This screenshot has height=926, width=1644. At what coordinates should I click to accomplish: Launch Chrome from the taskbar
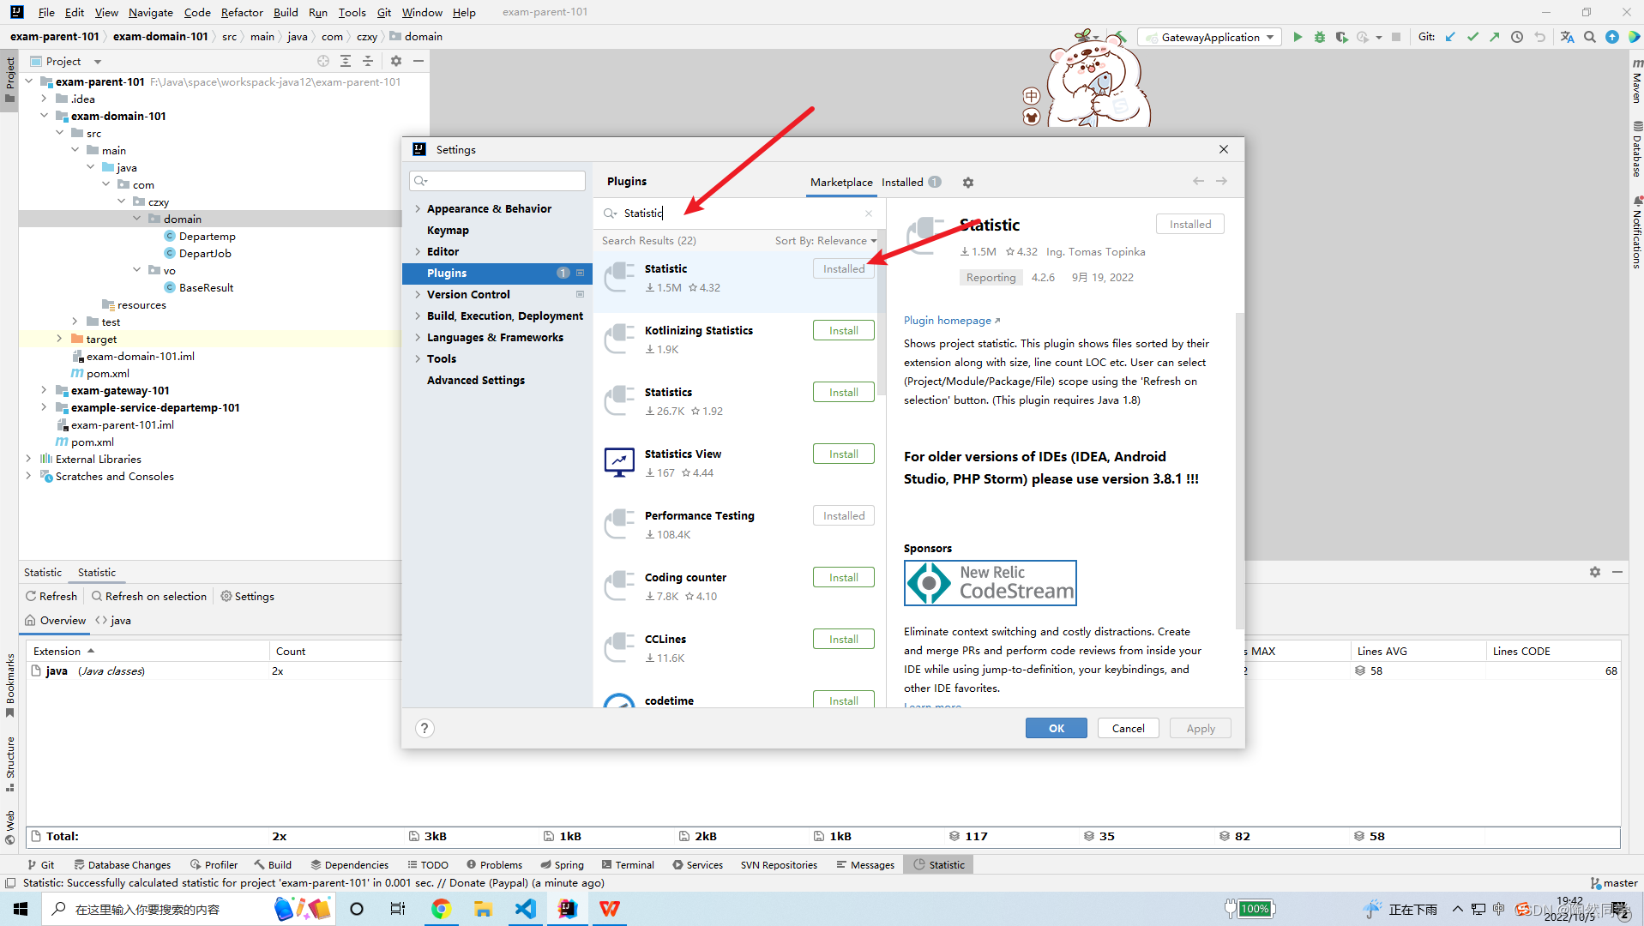441,909
